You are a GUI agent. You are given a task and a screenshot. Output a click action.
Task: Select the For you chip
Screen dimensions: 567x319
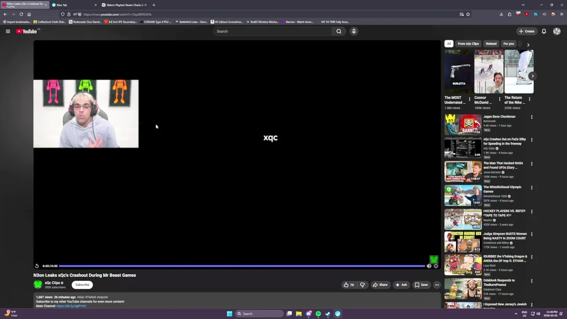pos(509,43)
